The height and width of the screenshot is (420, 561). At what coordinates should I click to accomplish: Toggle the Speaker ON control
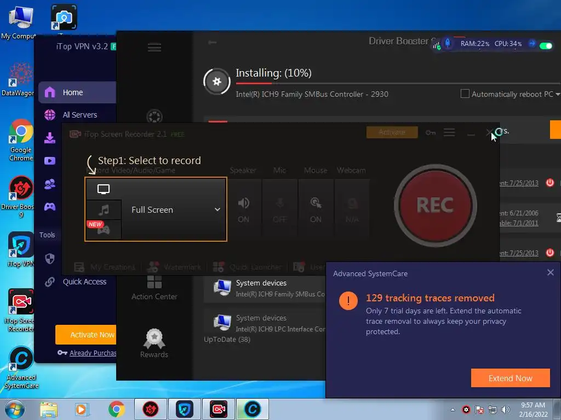pos(244,209)
